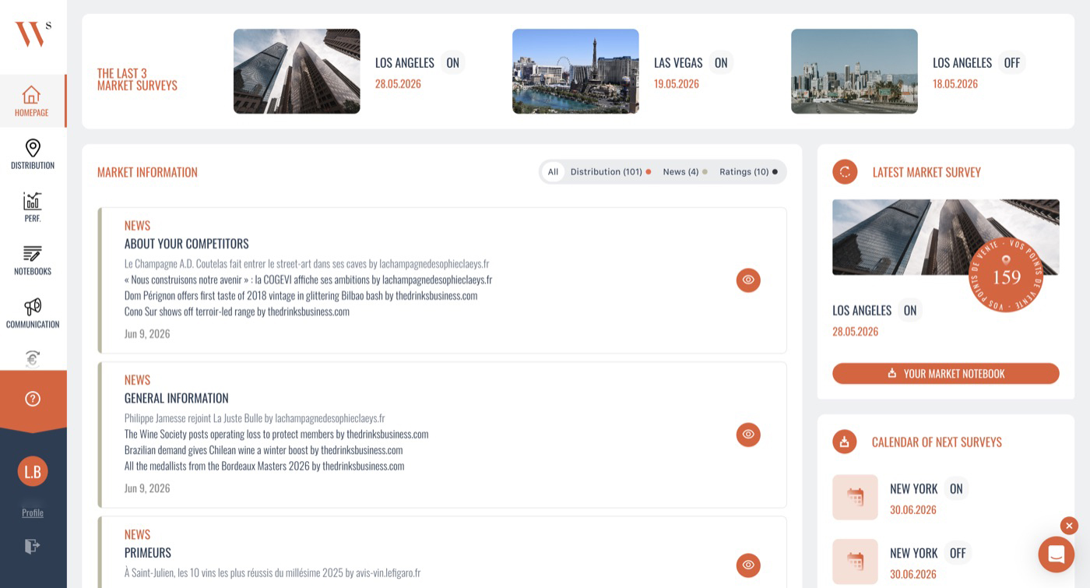Click the calendar icon beside New York OFF
Image resolution: width=1090 pixels, height=588 pixels.
coord(855,562)
